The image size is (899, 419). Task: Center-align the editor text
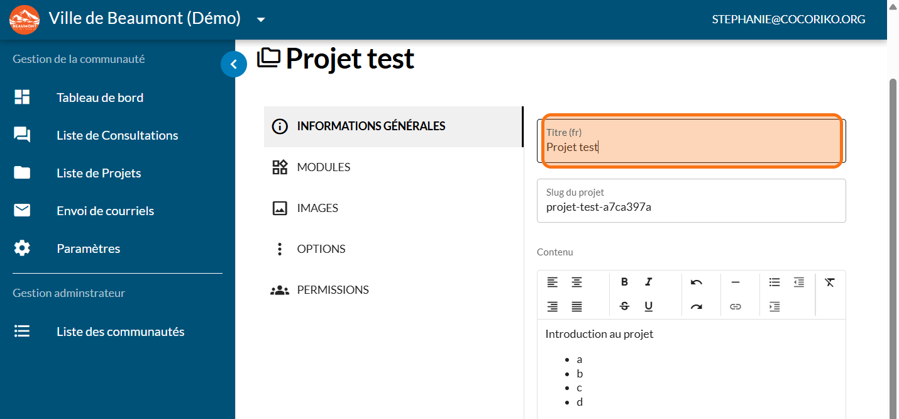coord(576,282)
